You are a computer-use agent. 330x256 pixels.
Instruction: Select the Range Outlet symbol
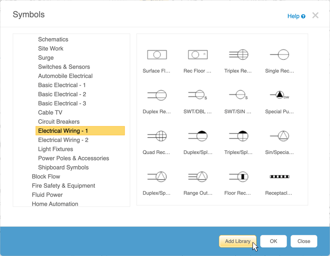pos(197,177)
